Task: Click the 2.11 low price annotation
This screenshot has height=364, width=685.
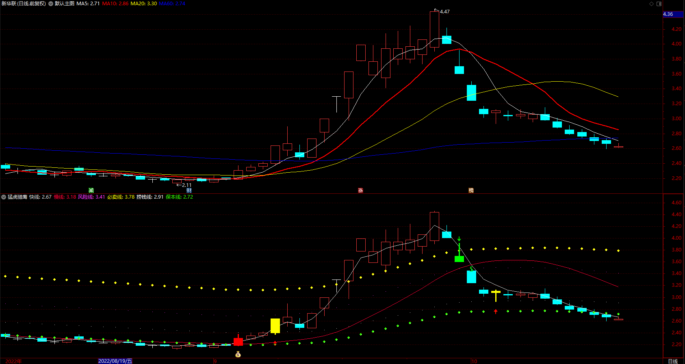Action: [186, 185]
